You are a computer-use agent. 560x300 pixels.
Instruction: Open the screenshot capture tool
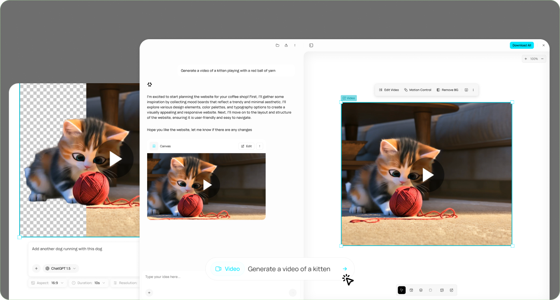tap(451, 290)
